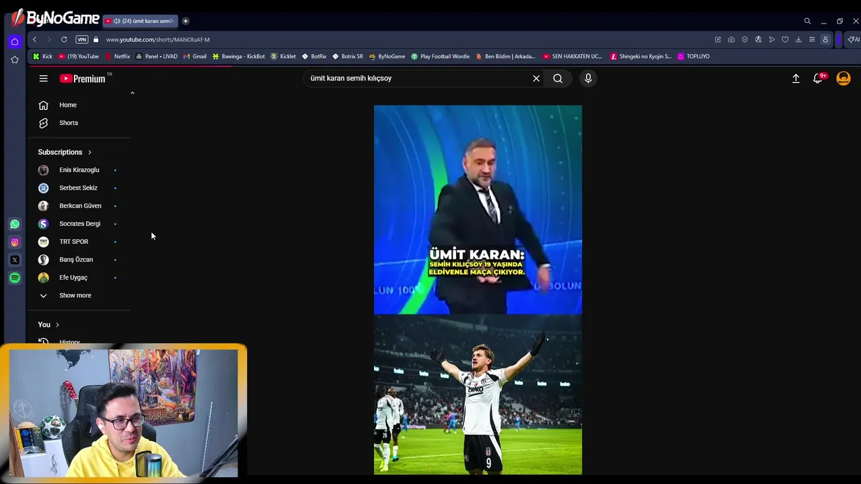Open the Socrates Dergi channel
861x484 pixels.
pos(79,224)
